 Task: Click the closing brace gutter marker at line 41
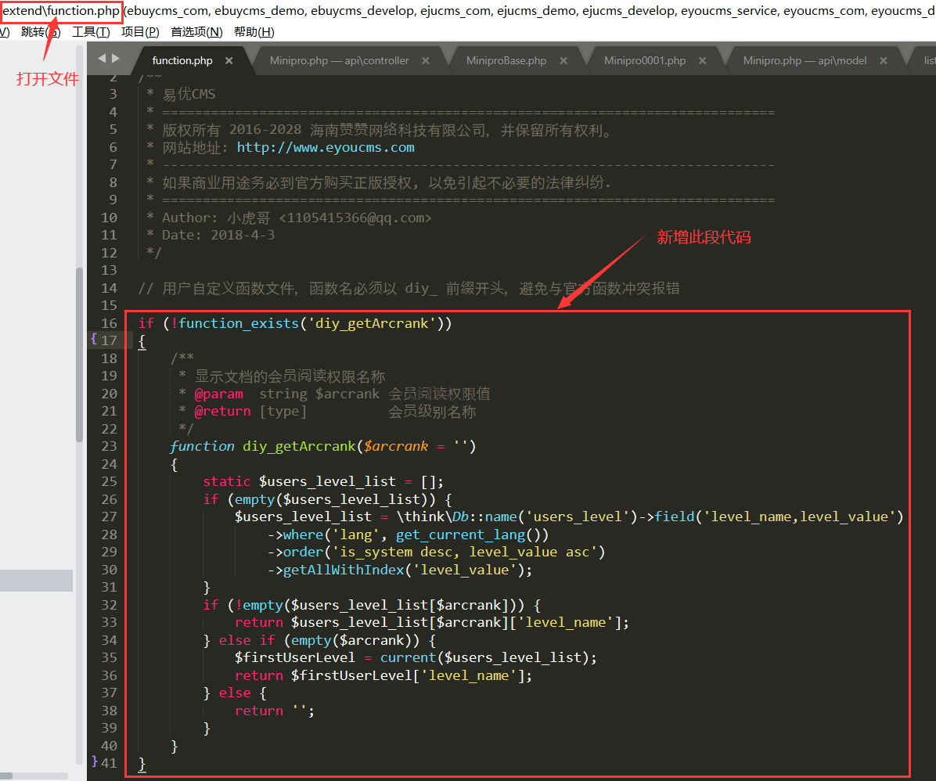(x=94, y=761)
